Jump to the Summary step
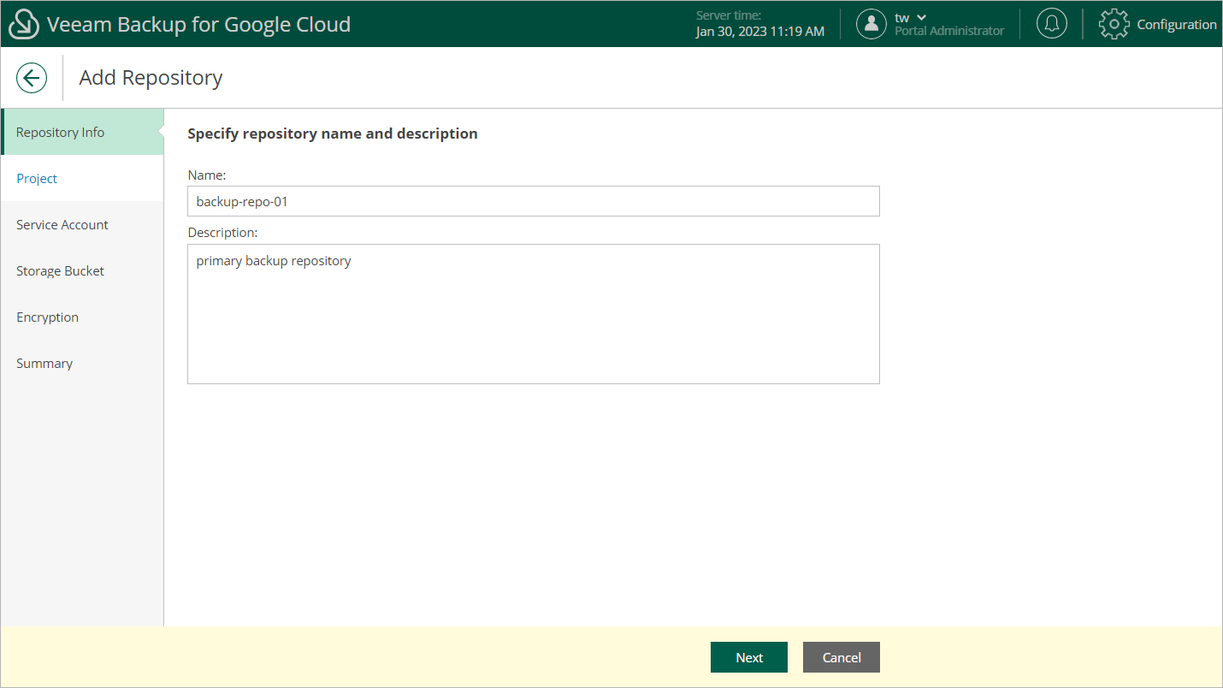This screenshot has width=1223, height=688. click(82, 363)
